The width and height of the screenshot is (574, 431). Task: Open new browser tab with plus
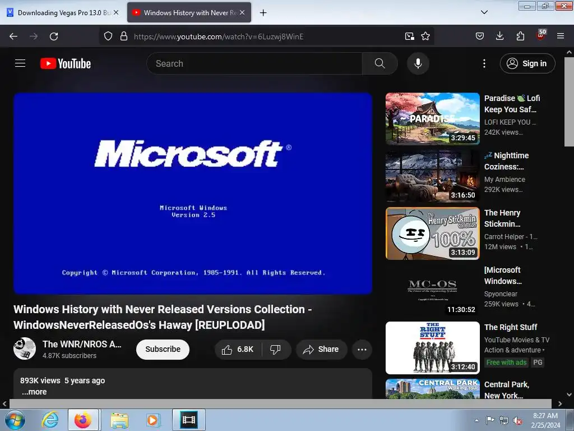coord(263,12)
